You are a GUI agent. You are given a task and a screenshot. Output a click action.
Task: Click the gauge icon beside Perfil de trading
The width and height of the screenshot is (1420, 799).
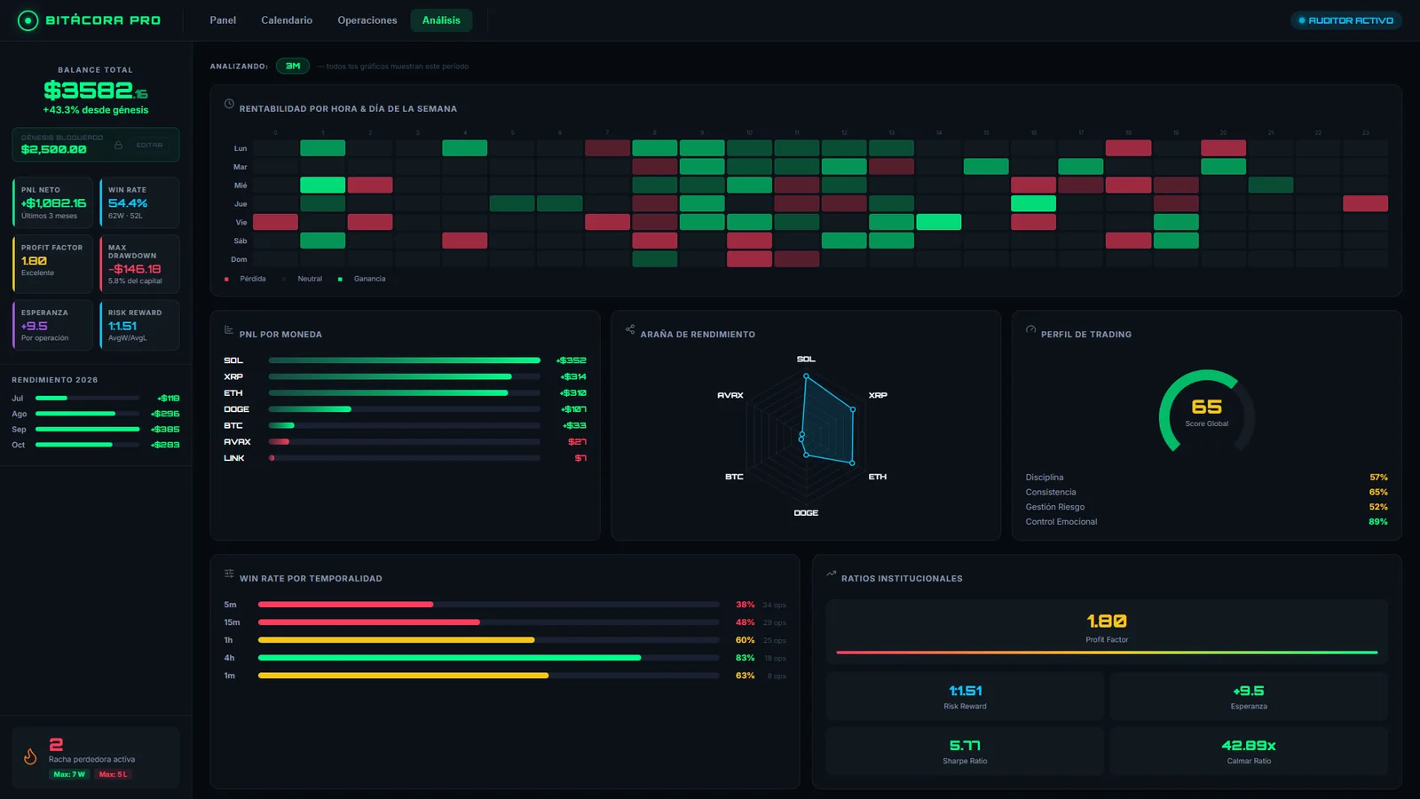(1030, 329)
